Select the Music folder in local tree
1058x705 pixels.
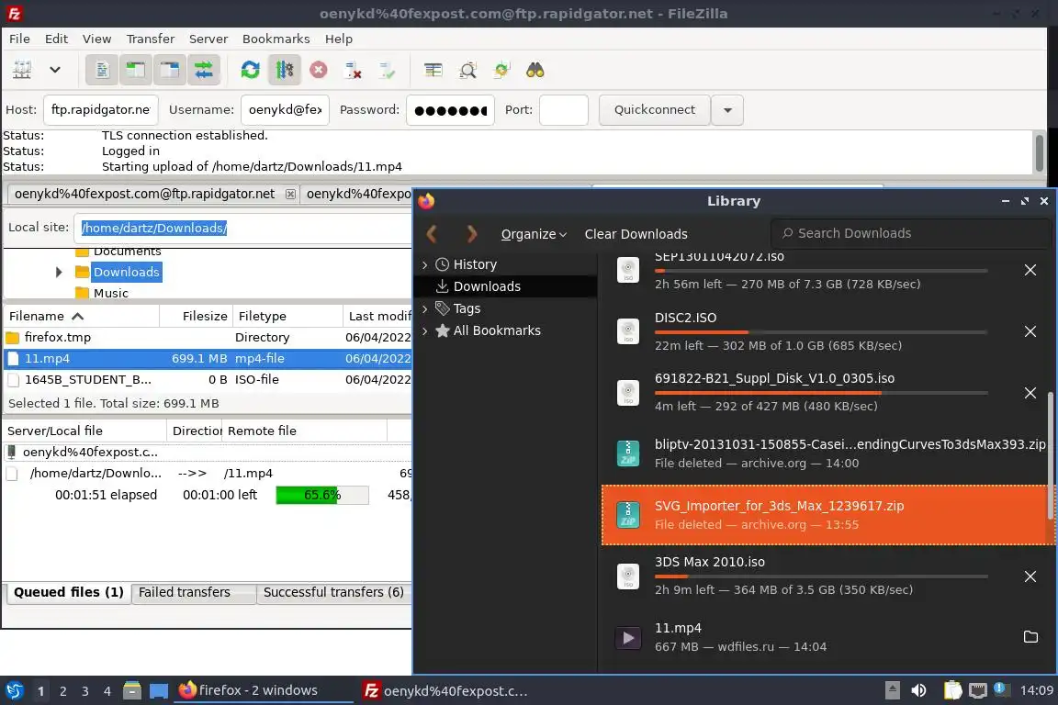(110, 293)
